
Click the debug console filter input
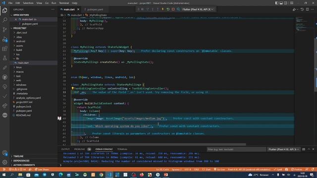[x=236, y=149]
